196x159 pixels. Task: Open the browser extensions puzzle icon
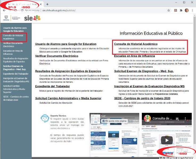(181, 10)
